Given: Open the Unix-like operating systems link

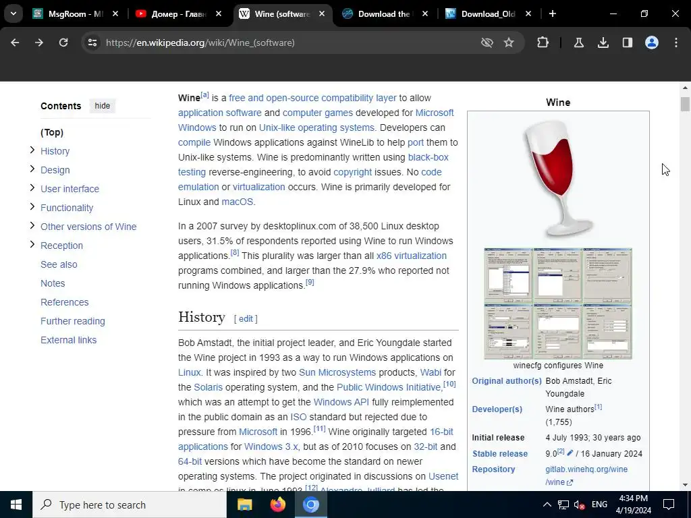Looking at the screenshot, I should [316, 127].
